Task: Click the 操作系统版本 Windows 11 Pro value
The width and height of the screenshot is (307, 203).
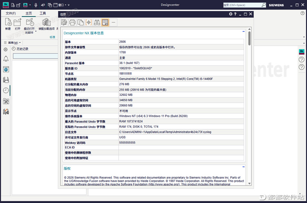Action: [153, 116]
